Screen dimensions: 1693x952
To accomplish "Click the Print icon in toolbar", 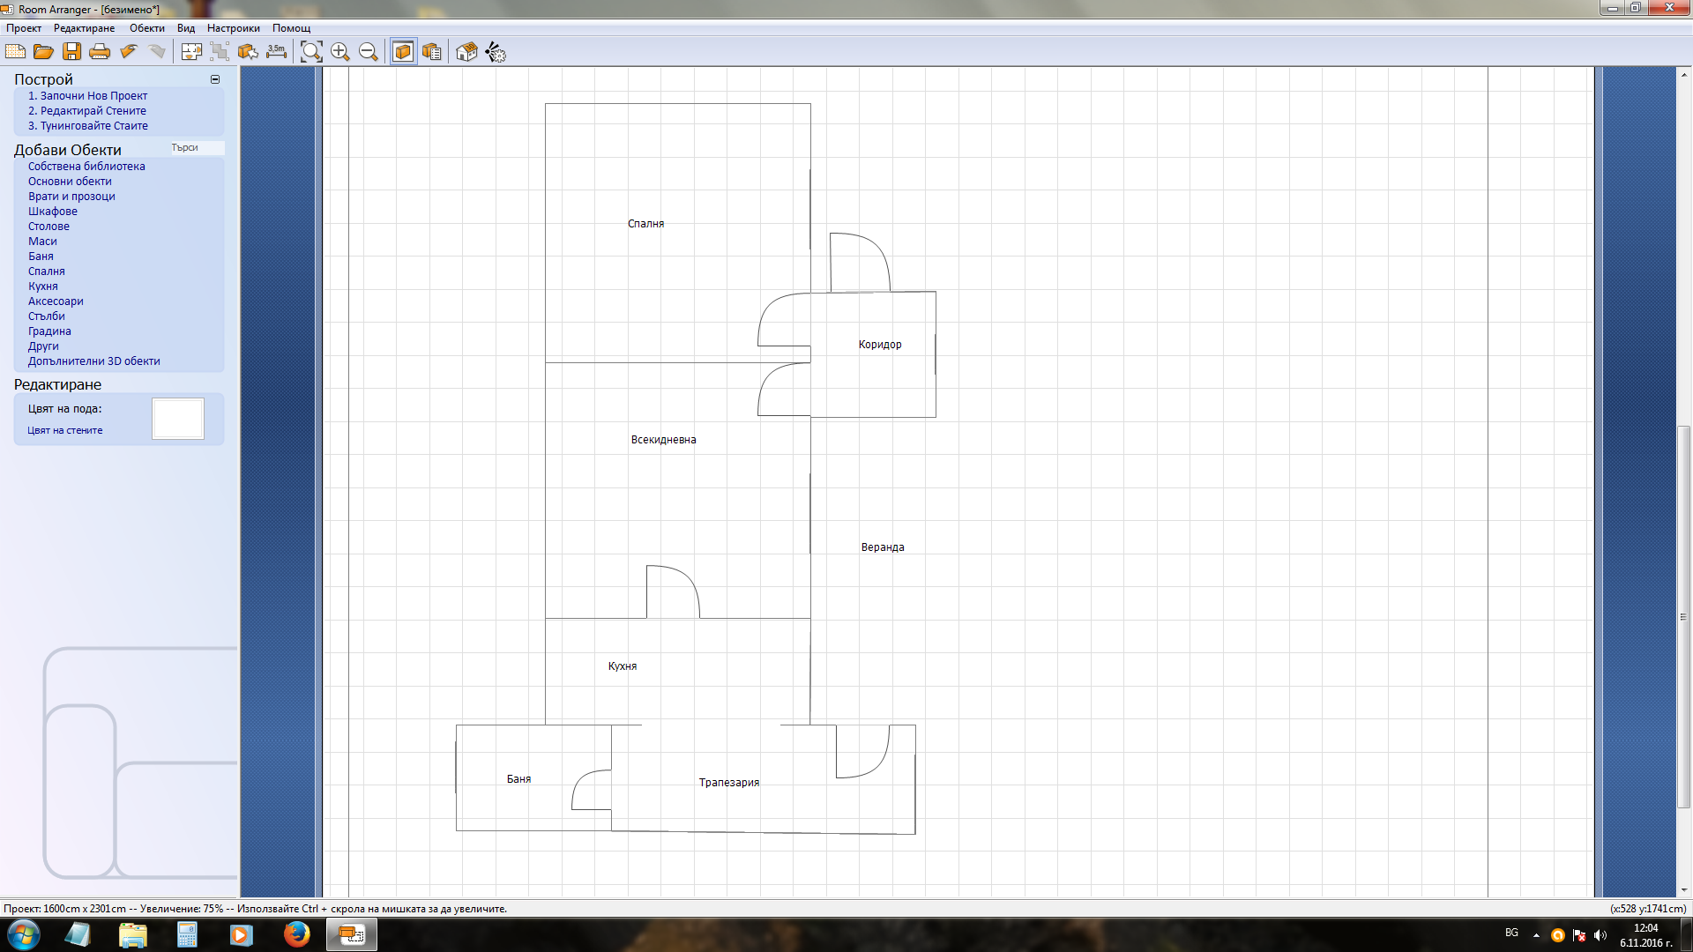I will pos(100,52).
